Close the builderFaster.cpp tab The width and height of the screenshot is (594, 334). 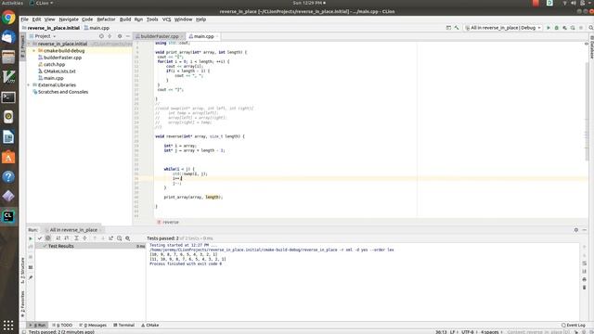(182, 36)
